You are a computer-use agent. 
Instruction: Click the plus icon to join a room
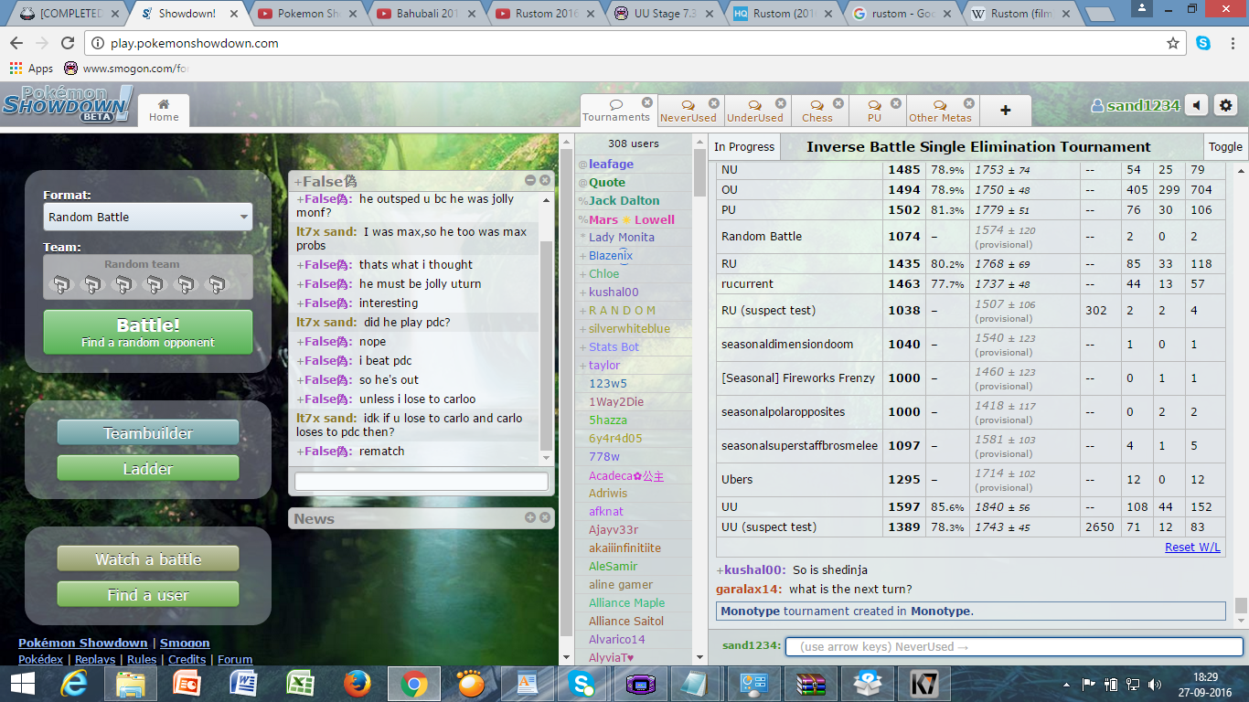click(x=1005, y=110)
